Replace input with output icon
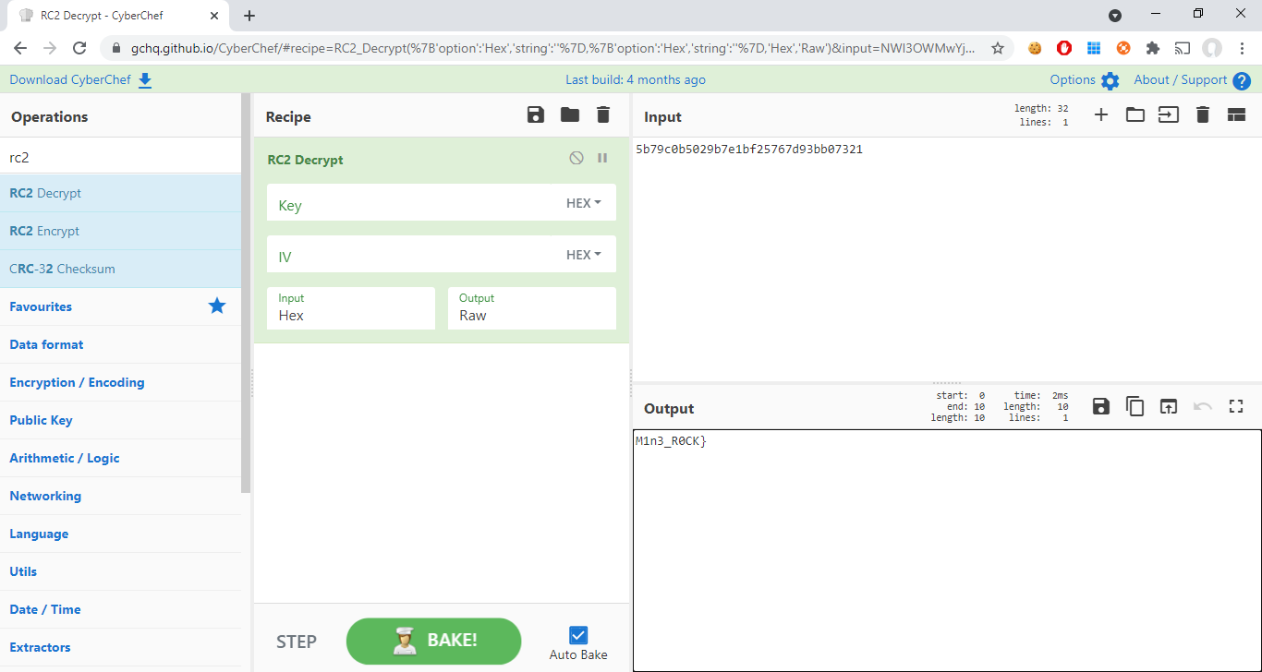The image size is (1262, 672). pyautogui.click(x=1169, y=406)
